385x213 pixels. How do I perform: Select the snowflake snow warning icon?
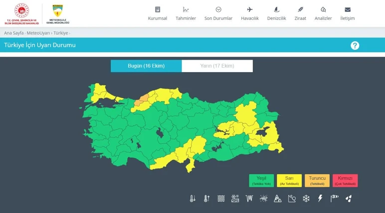point(306,199)
